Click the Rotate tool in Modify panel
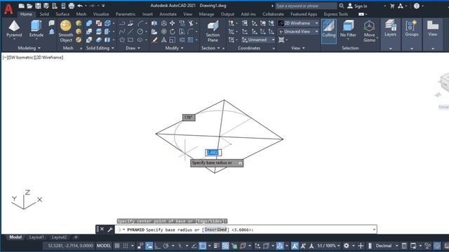The image size is (449, 252). 172,31
